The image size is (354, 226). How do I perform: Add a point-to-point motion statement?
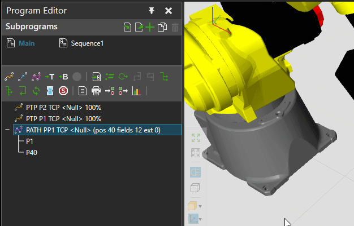pyautogui.click(x=9, y=77)
